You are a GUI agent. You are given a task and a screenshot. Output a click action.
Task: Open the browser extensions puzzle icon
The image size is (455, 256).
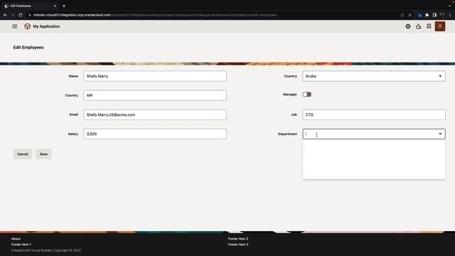point(427,15)
